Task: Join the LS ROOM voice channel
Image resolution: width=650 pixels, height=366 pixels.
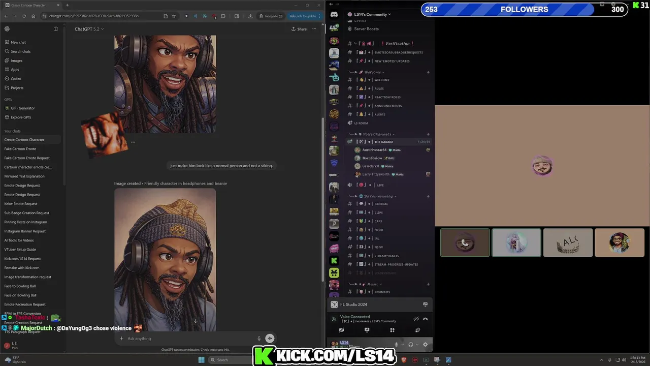Action: point(388,123)
